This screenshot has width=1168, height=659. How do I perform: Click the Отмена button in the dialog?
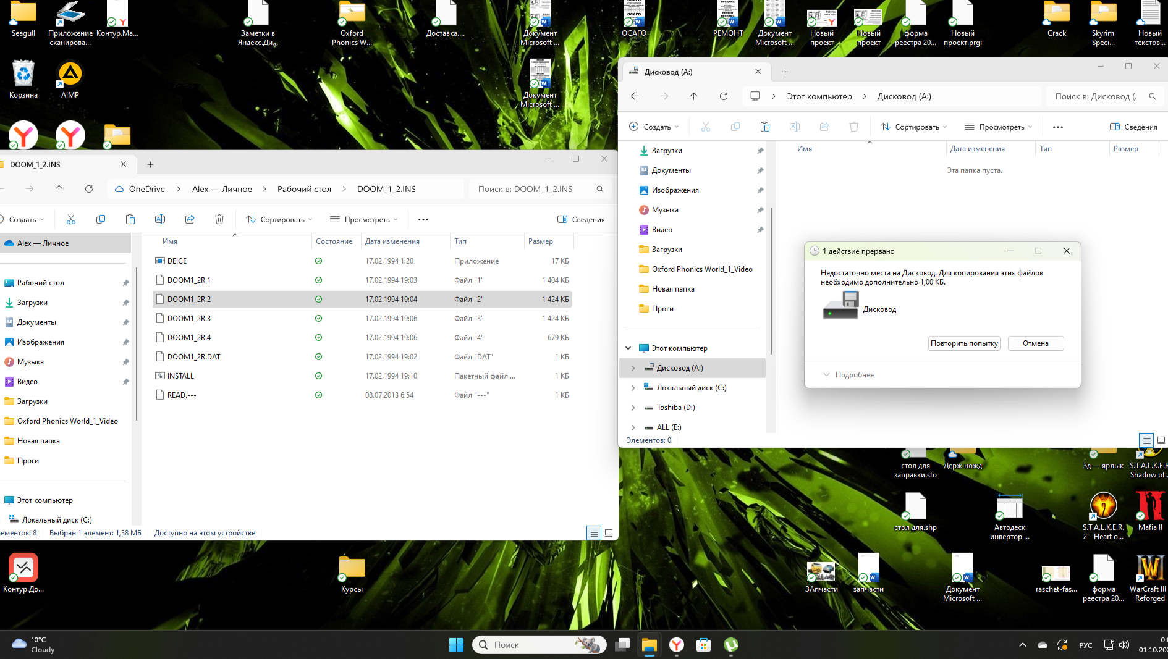coord(1035,343)
